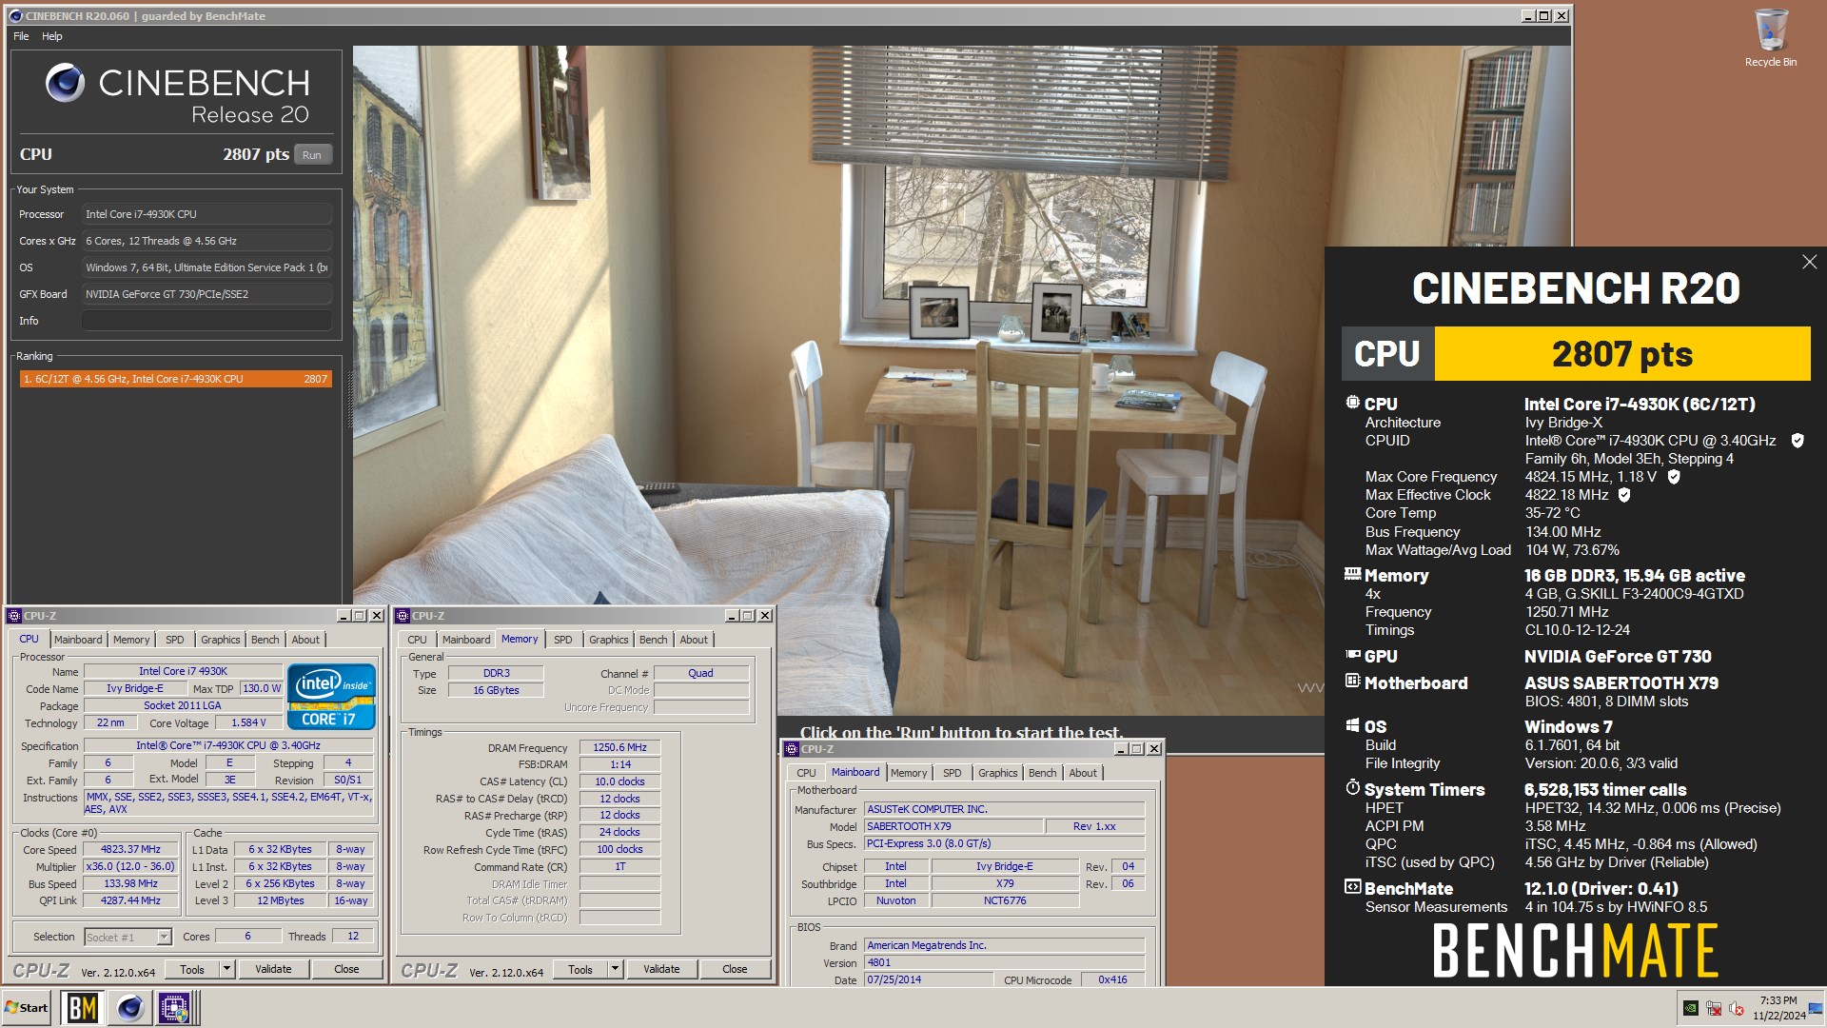Click the Core Voltage value 1.584 V
Viewport: 1827px width, 1028px height.
point(248,722)
